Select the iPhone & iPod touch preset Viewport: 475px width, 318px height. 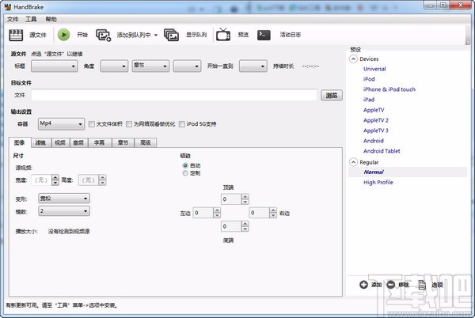pos(389,89)
